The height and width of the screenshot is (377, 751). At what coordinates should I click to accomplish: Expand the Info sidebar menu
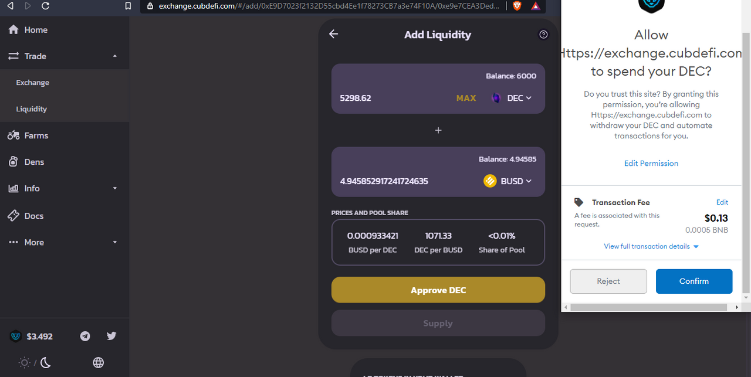point(65,188)
